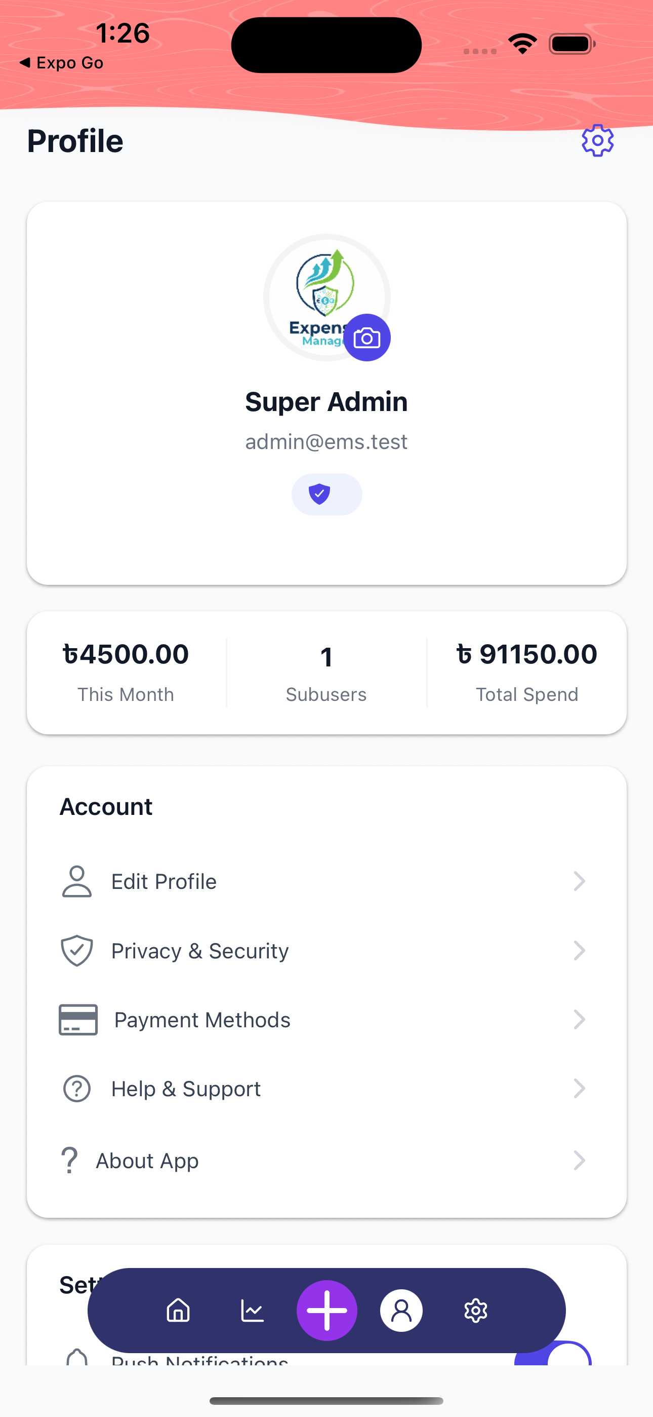Tap the Total Spend amount
The width and height of the screenshot is (653, 1417).
[526, 655]
